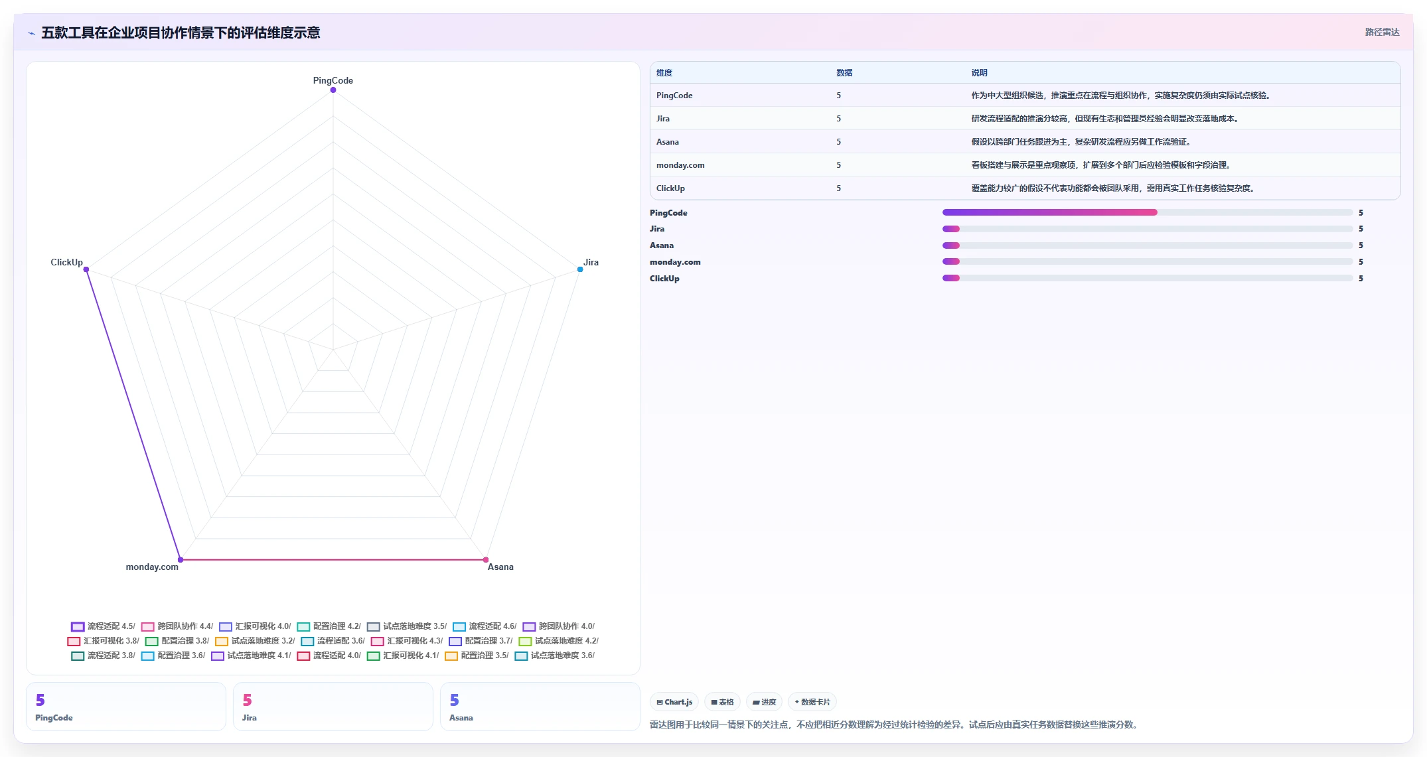Toggle legend series 跨团队协作 4.4/
Screen dimensions: 1427x757
[177, 626]
